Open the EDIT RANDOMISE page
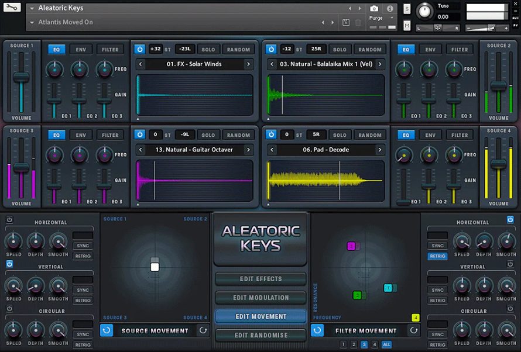Image resolution: width=521 pixels, height=352 pixels. pyautogui.click(x=261, y=335)
